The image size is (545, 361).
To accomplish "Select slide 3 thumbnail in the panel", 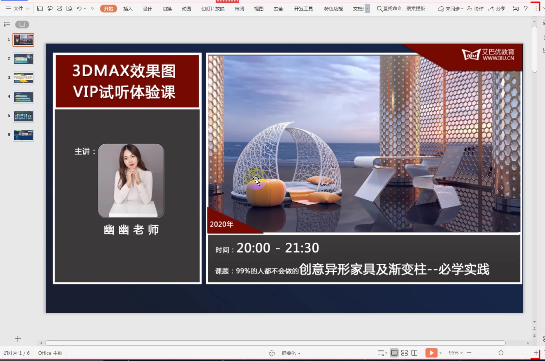I will coord(23,77).
